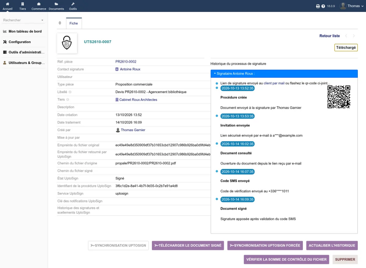Image resolution: width=366 pixels, height=268 pixels.
Task: Click the client par mail link
Action: click(x=274, y=83)
